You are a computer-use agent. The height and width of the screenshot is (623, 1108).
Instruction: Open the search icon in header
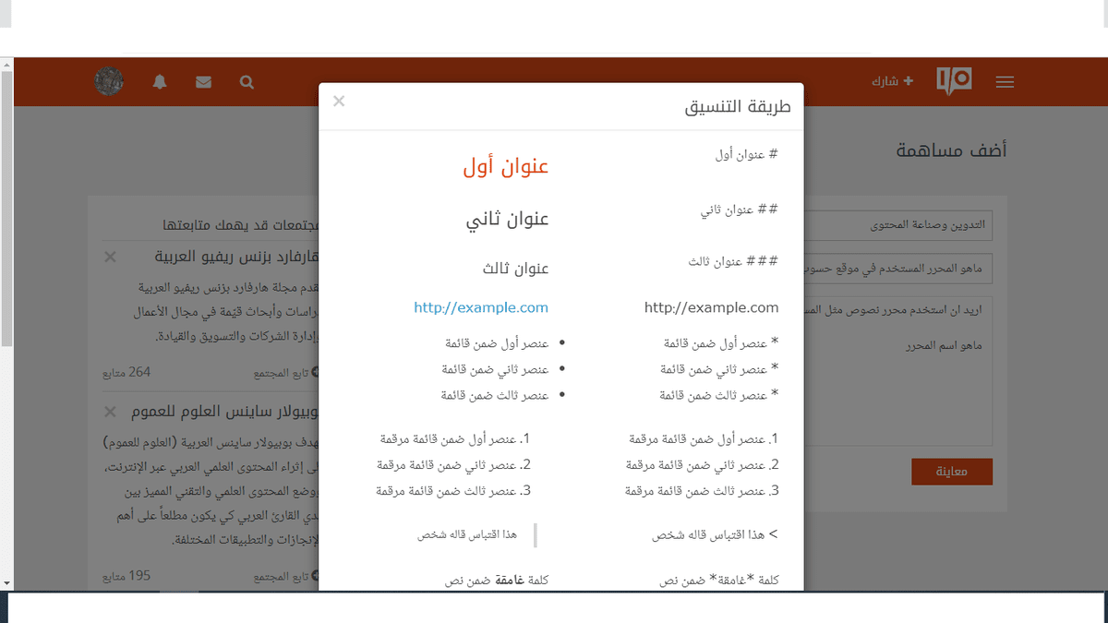pos(247,81)
